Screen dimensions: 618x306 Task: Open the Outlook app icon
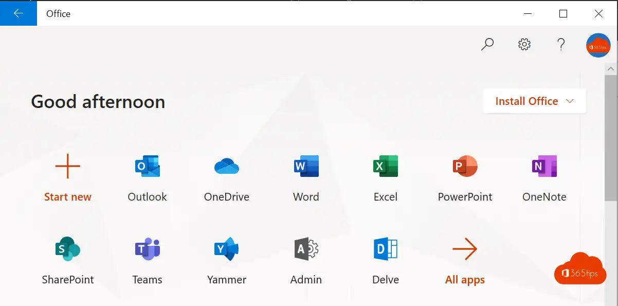[x=147, y=167]
